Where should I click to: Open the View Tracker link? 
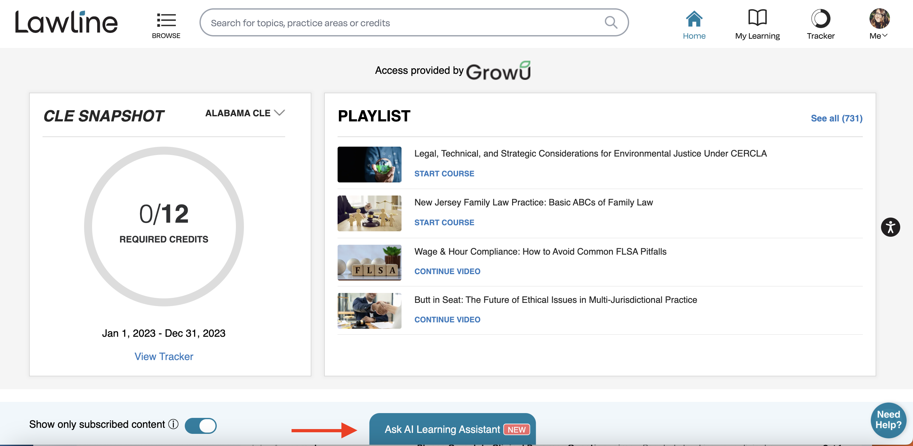164,356
